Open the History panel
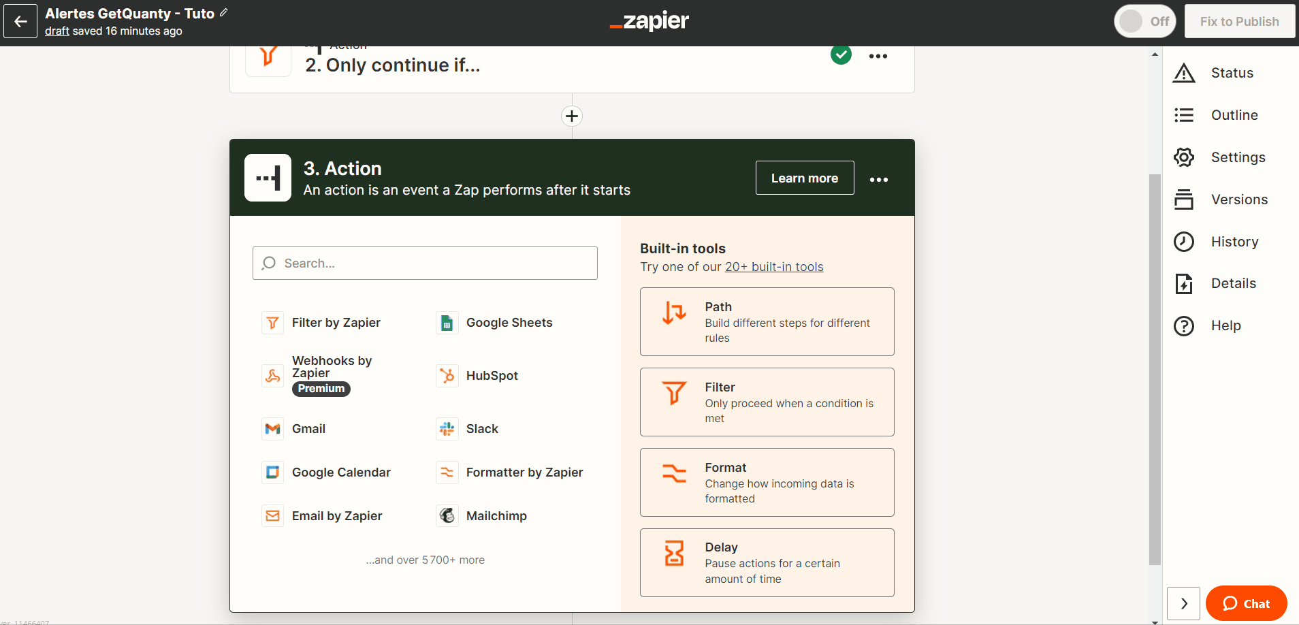Viewport: 1299px width, 625px height. coord(1216,242)
